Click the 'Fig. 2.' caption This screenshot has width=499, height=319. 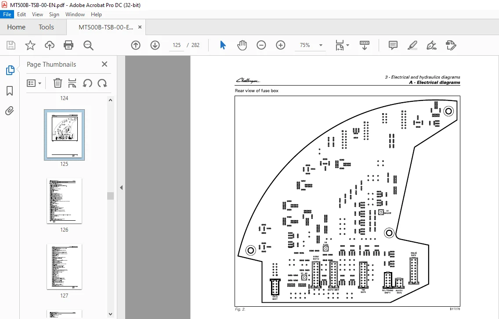click(240, 309)
